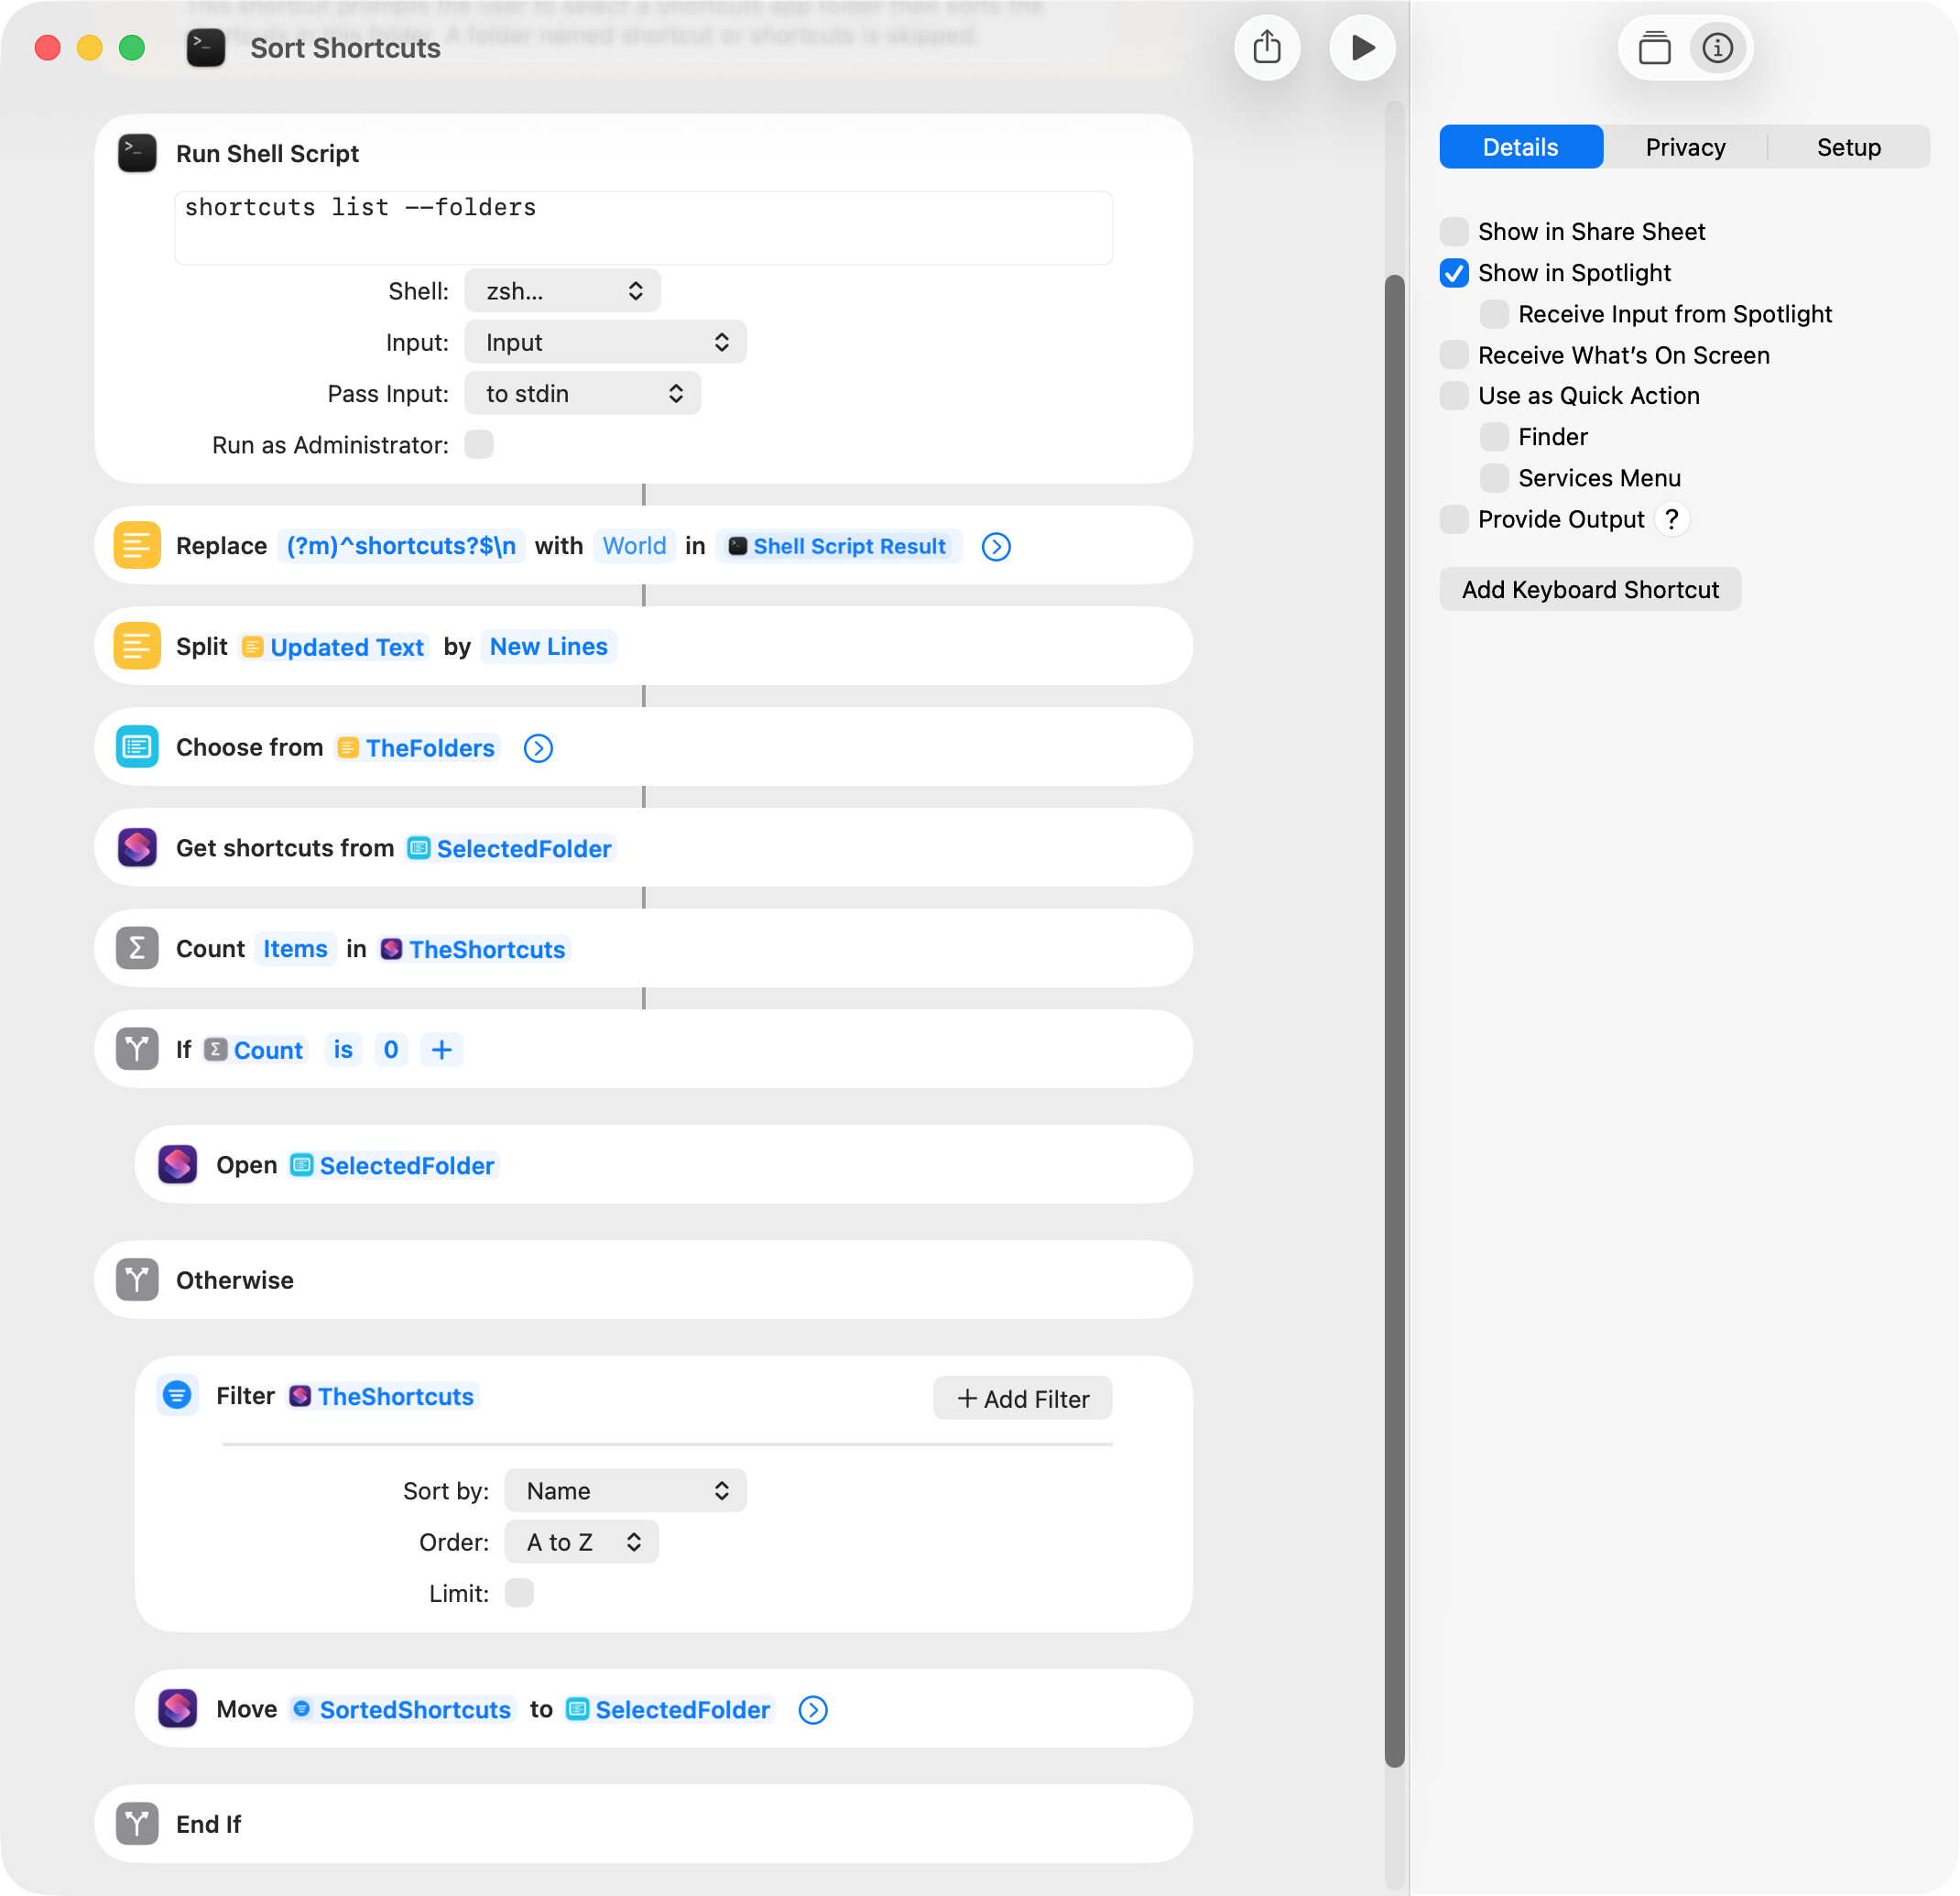Open the Sort by Name dropdown

[x=625, y=1490]
